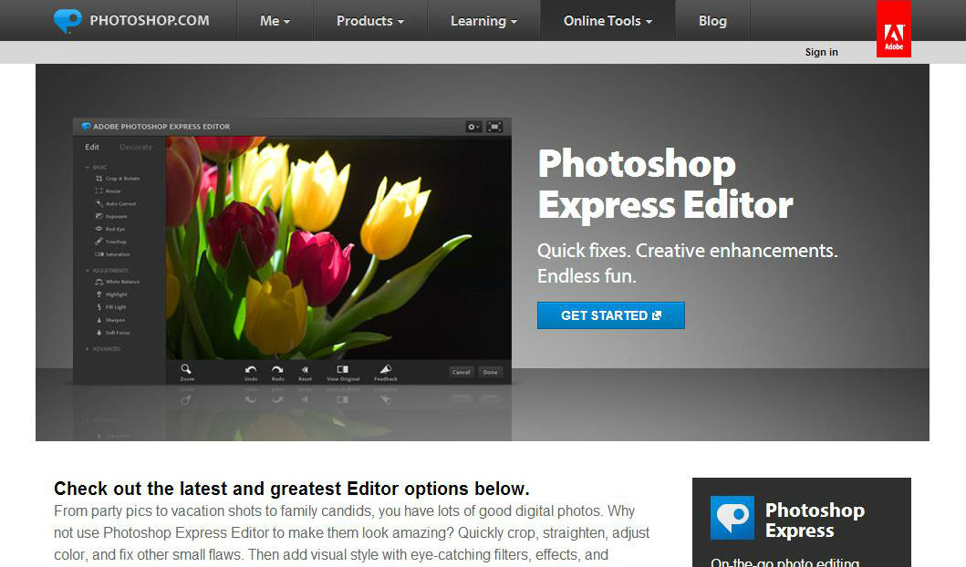Viewport: 966px width, 567px height.
Task: Click the tulips photo preview
Action: click(x=338, y=246)
